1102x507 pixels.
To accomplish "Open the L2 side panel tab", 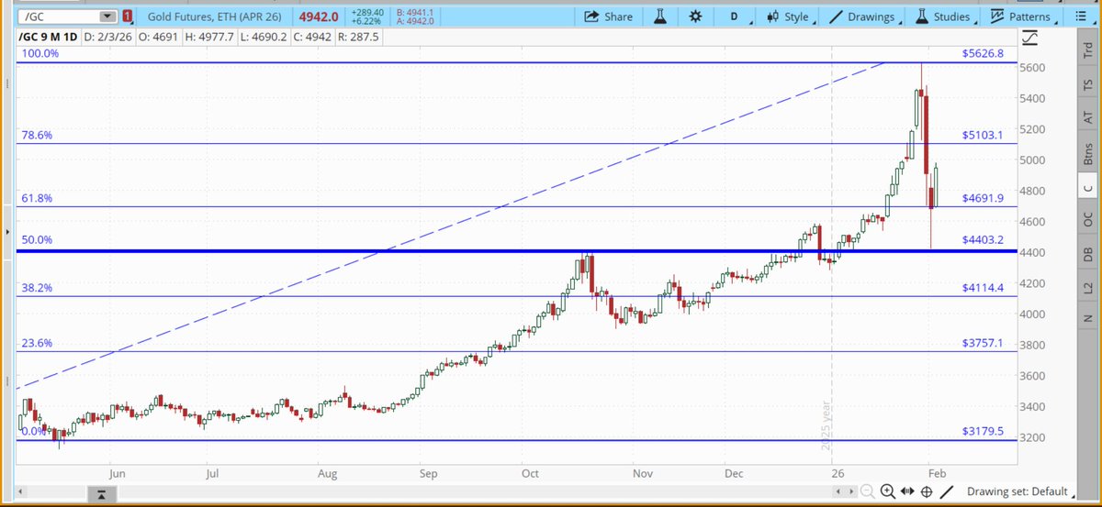I will coord(1088,288).
